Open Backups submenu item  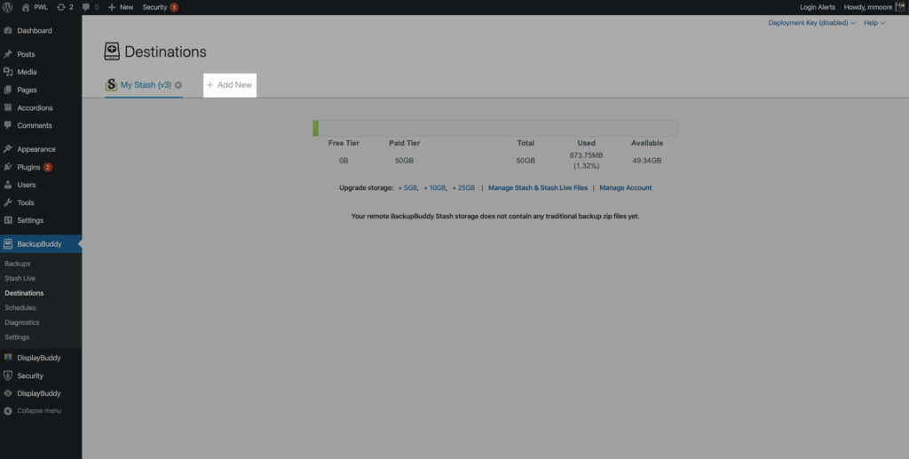[18, 264]
